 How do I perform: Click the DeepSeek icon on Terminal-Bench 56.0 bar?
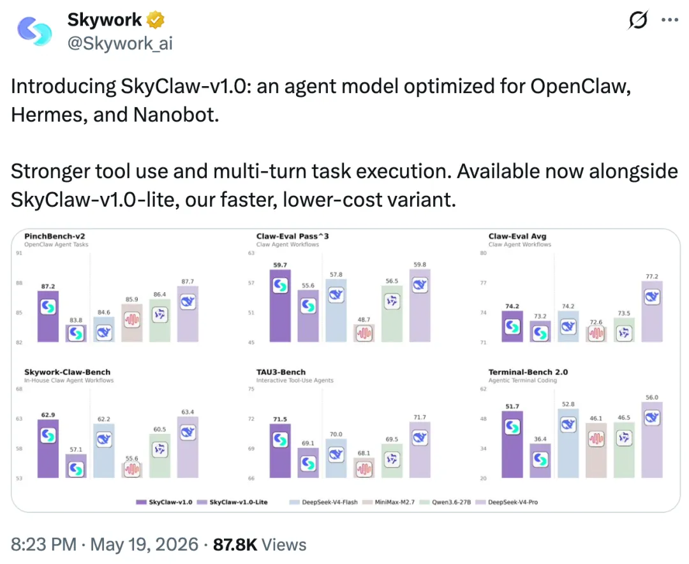pos(652,417)
